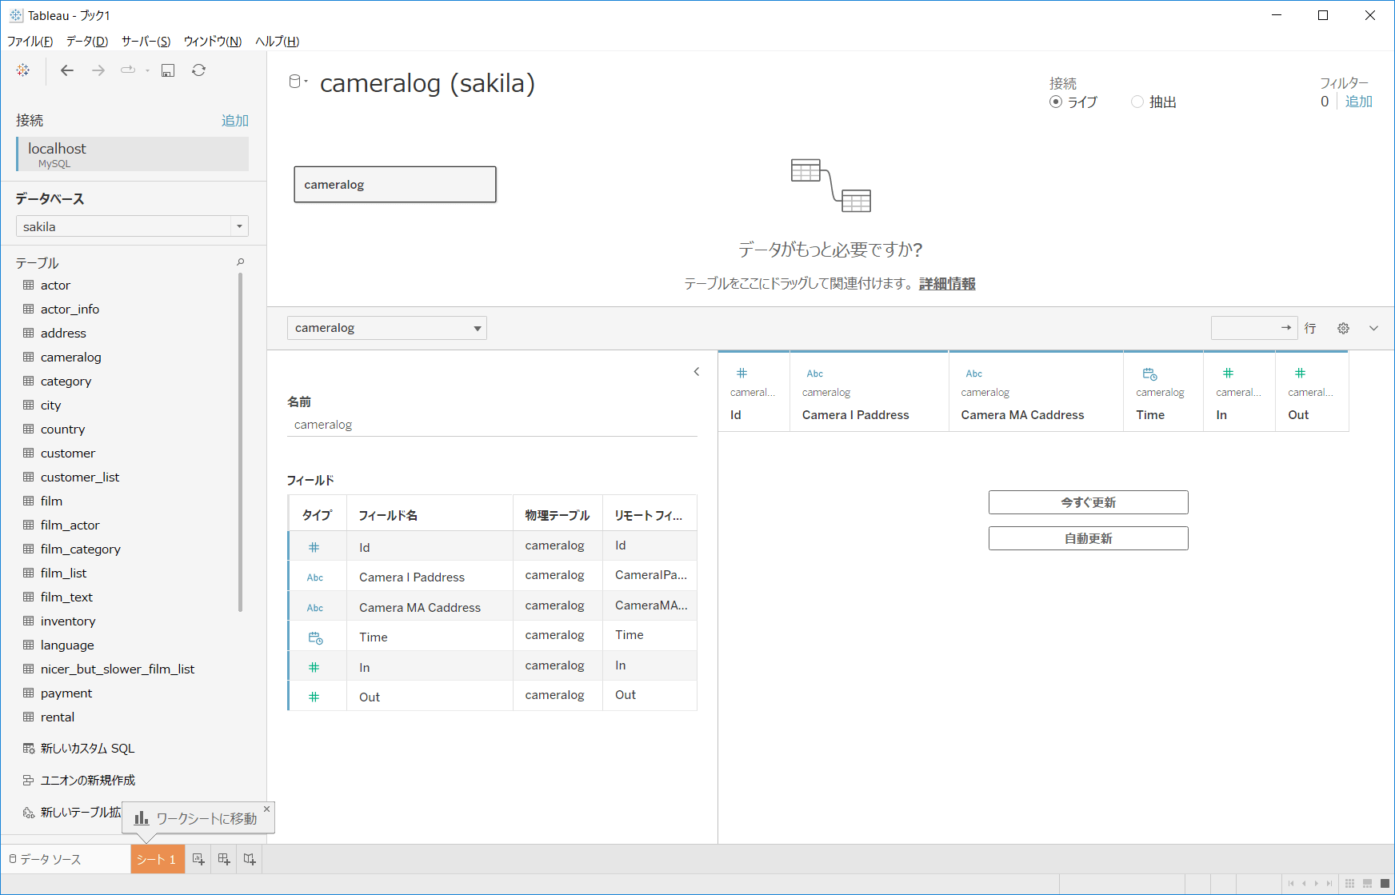Click the Time column header in the data grid
The height and width of the screenshot is (895, 1395).
pos(1163,392)
